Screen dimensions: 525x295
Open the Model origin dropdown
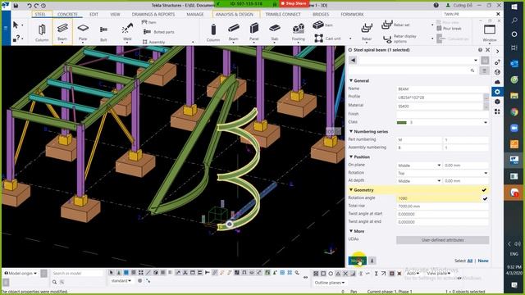click(x=21, y=273)
